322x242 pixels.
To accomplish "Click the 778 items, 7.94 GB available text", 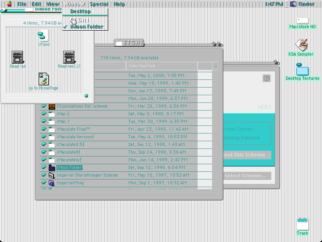I will click(129, 58).
